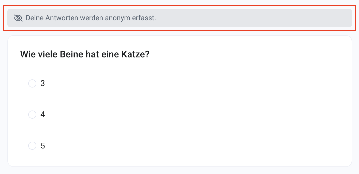This screenshot has height=174, width=359.
Task: Mark five legs as the cat answer
Action: [x=32, y=146]
